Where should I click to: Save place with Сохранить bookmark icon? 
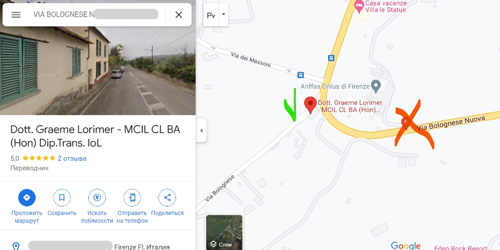(x=62, y=198)
